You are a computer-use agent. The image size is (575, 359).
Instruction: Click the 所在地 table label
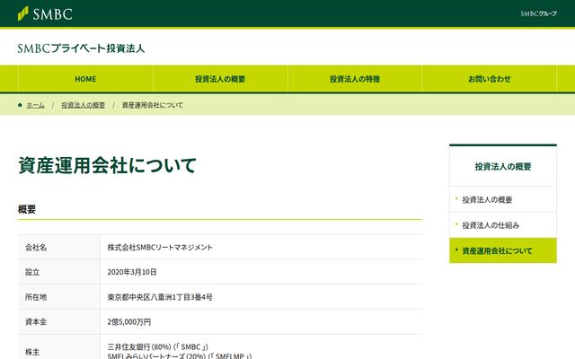pyautogui.click(x=36, y=297)
